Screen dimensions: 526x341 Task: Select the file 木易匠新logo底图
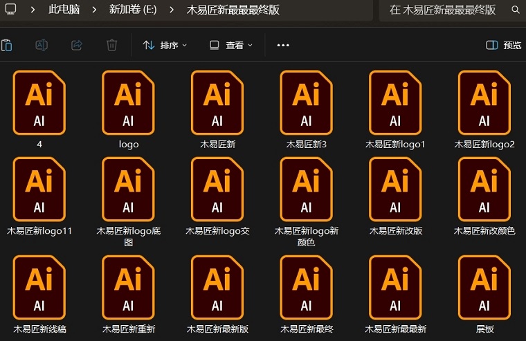tap(128, 189)
